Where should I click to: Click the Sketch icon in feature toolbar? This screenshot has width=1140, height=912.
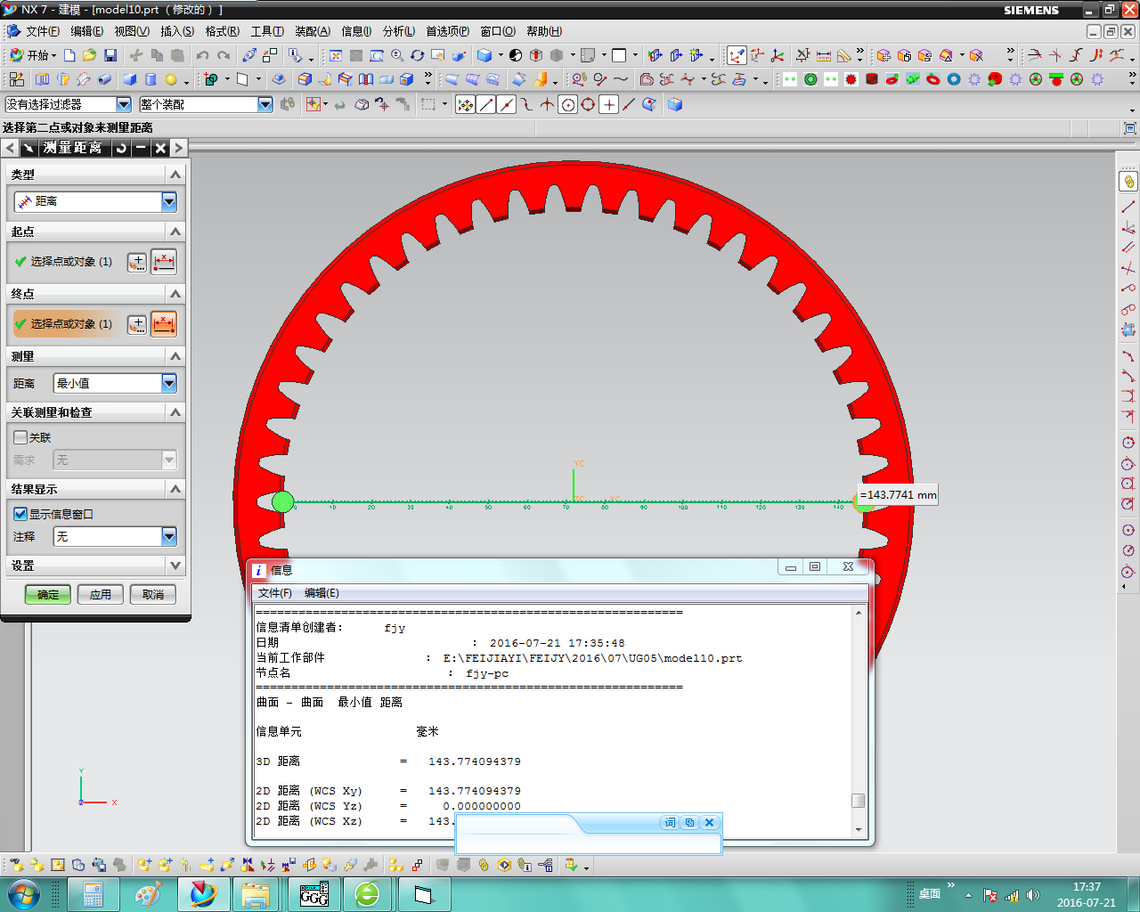coord(17,79)
